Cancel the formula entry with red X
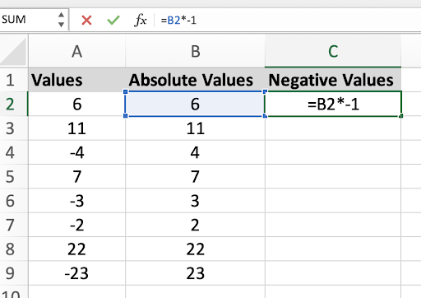 [86, 21]
